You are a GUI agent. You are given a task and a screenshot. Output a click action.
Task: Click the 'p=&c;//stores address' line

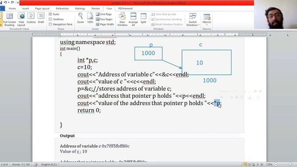coord(124,89)
